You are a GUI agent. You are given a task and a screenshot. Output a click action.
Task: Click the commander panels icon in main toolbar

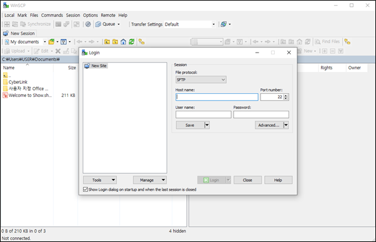coord(7,24)
